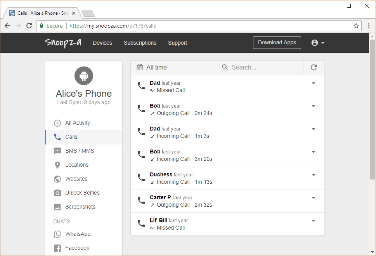Go to Subscriptions in navigation bar
Viewport: 376px width, 256px height.
click(140, 43)
